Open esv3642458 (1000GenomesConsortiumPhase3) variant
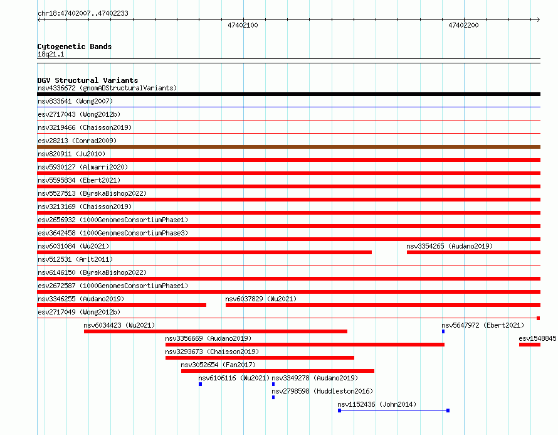This screenshot has height=435, width=558. (113, 233)
